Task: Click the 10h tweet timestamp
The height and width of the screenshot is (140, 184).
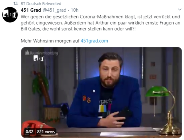Action: (75, 10)
